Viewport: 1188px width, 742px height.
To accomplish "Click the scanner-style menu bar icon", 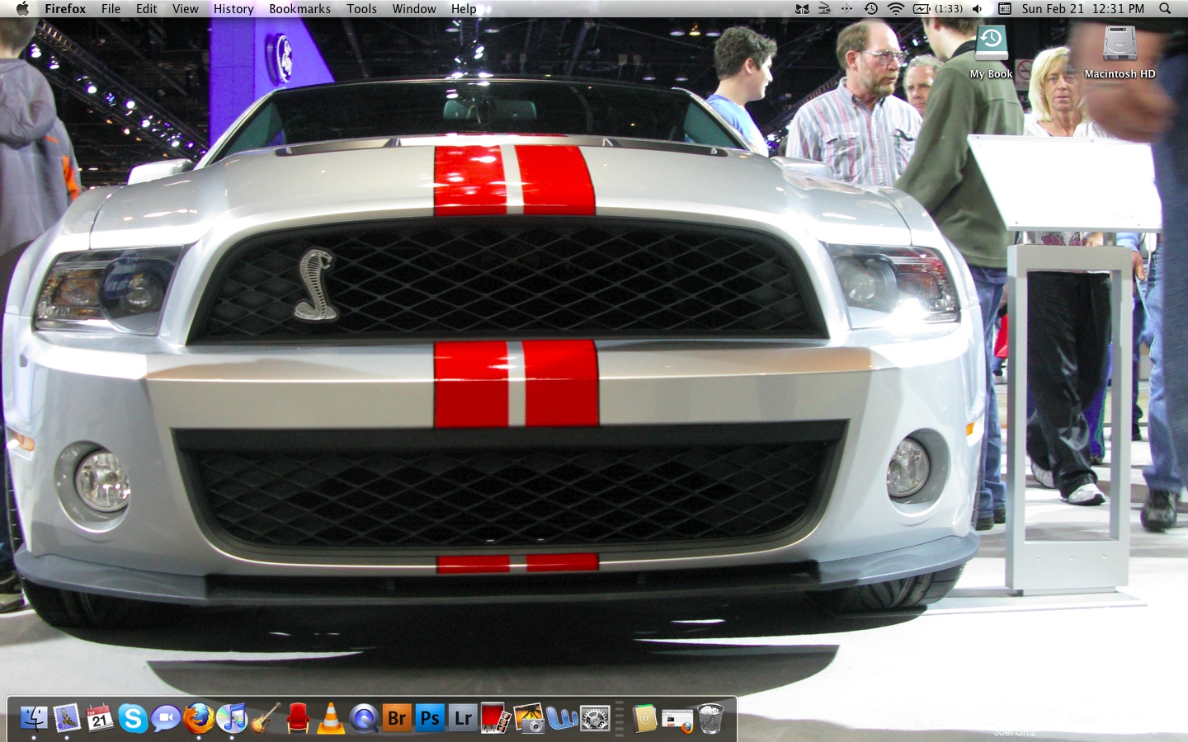I will coord(824,9).
